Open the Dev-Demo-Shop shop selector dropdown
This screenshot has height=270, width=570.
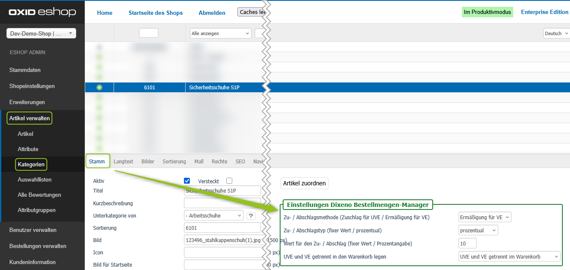coord(41,33)
